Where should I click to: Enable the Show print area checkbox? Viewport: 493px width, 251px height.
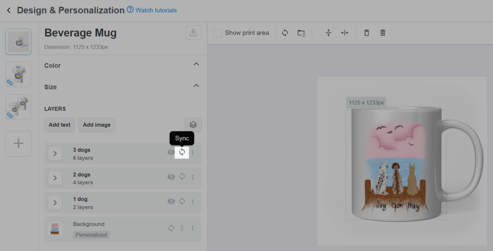(218, 33)
